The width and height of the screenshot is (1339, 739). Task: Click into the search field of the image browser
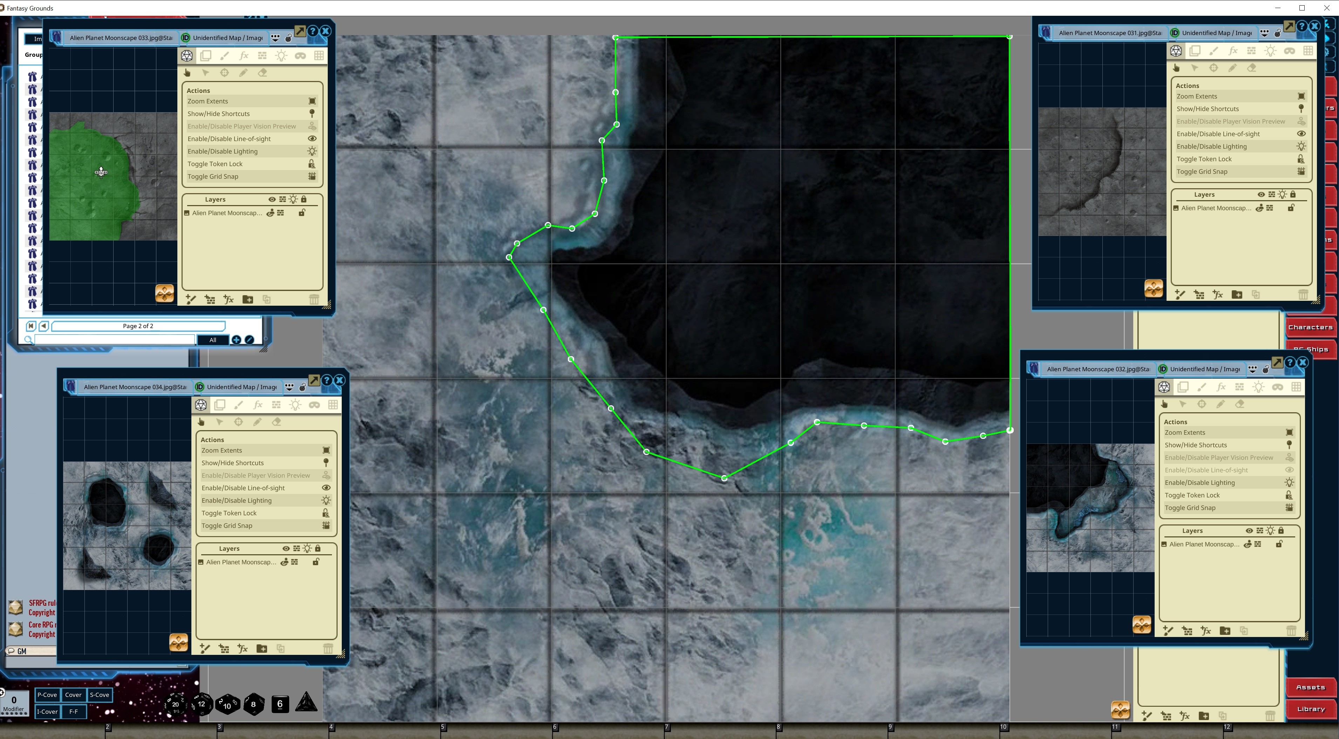112,340
